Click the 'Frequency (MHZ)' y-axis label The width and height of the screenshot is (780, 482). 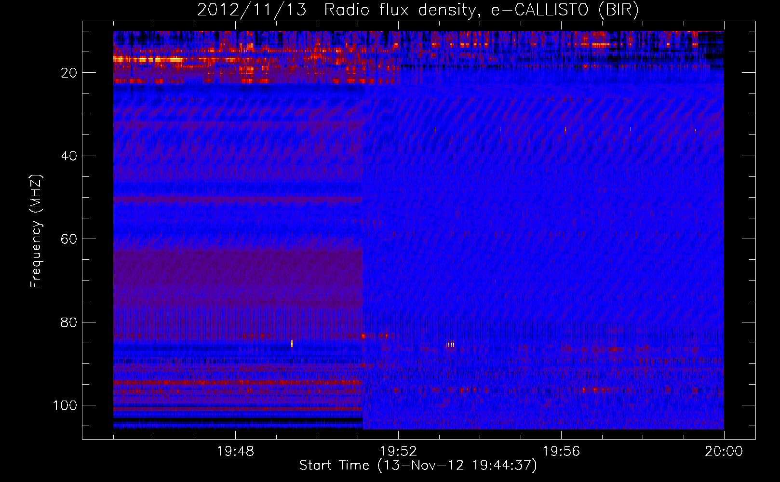37,231
